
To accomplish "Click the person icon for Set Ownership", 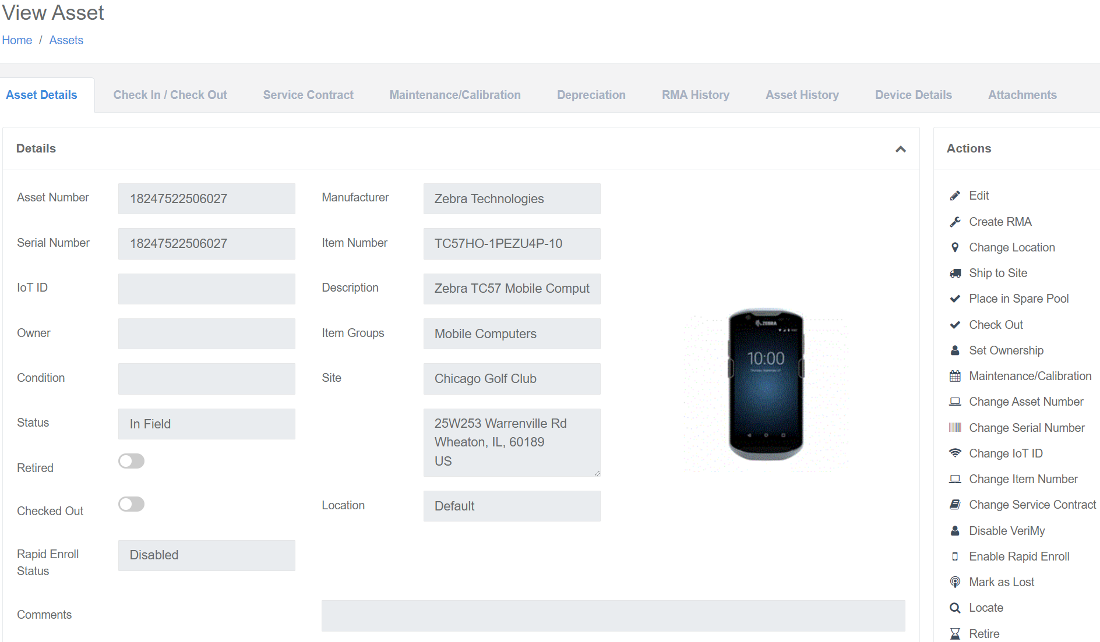I will pos(955,350).
